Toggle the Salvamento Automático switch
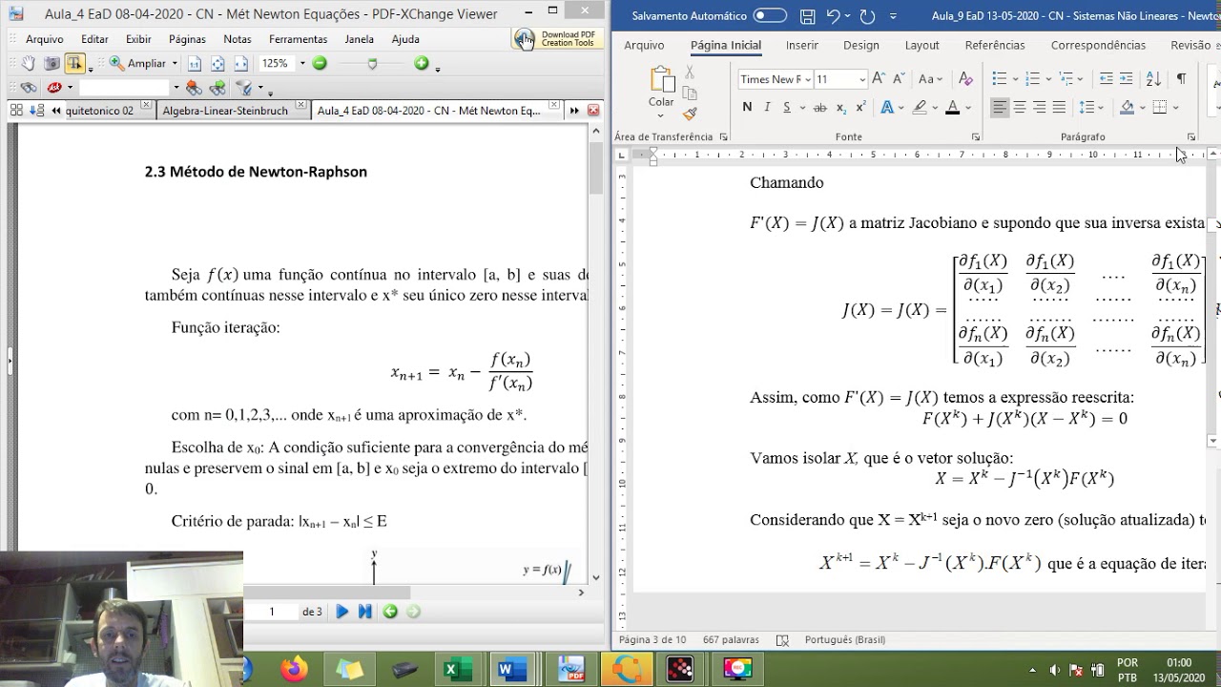 tap(770, 16)
